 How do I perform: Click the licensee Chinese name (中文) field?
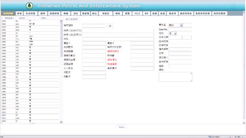coord(118,30)
